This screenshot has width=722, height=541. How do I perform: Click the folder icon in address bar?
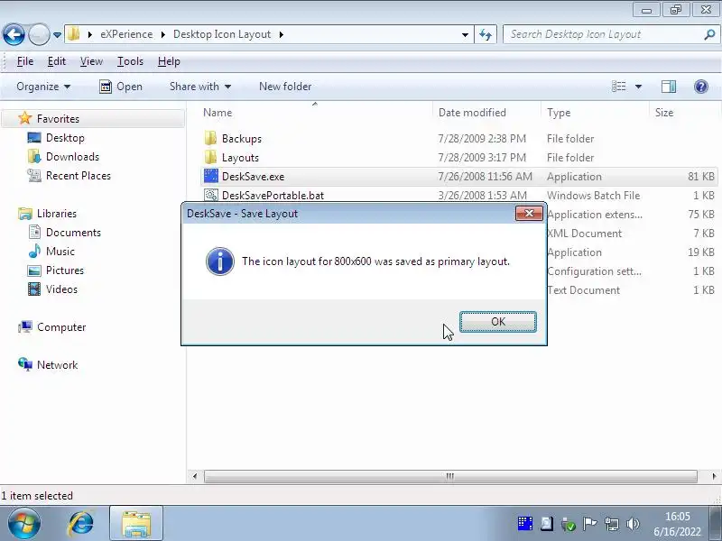(73, 34)
